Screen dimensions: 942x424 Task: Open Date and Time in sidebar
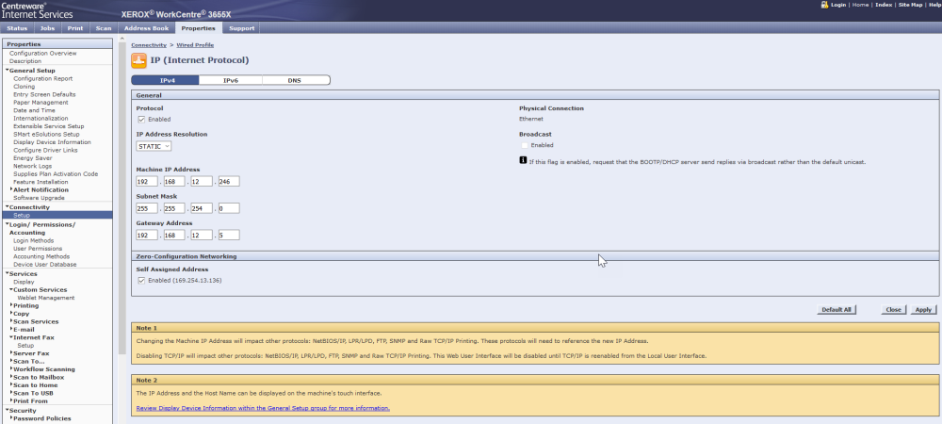tap(34, 110)
